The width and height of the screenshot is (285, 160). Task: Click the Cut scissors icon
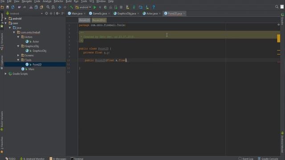tap(31, 7)
